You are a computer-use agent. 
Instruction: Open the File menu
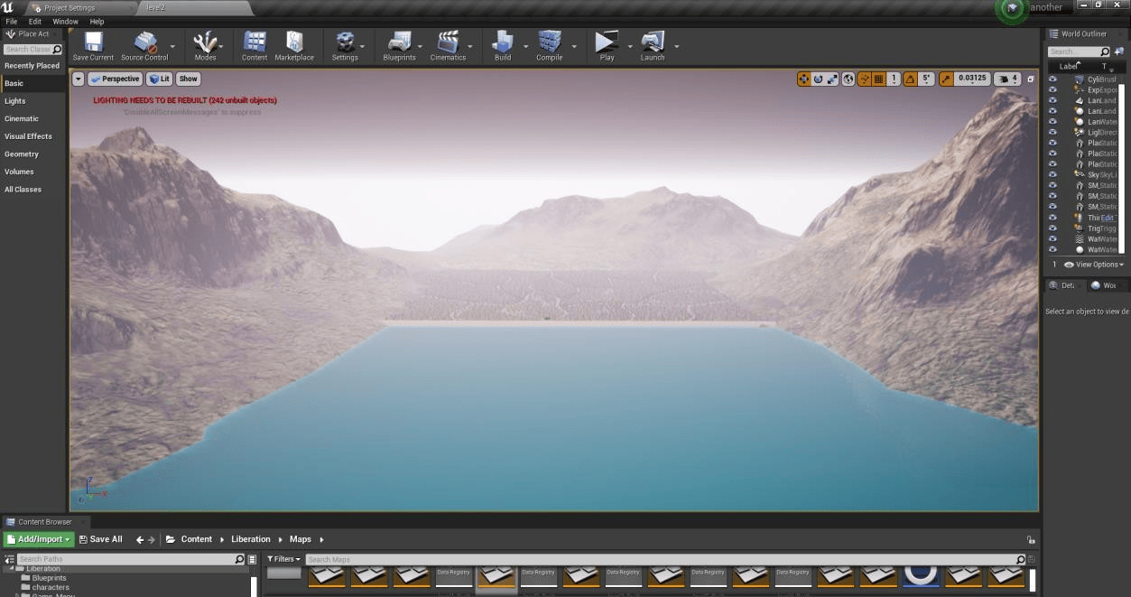click(x=12, y=21)
